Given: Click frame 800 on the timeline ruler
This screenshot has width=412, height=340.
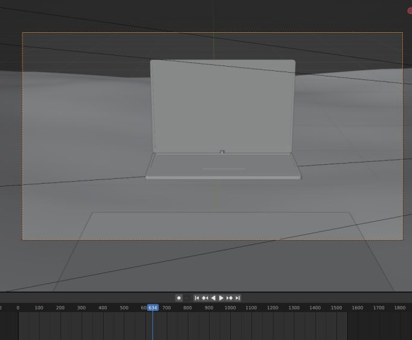Looking at the screenshot, I should click(x=188, y=308).
